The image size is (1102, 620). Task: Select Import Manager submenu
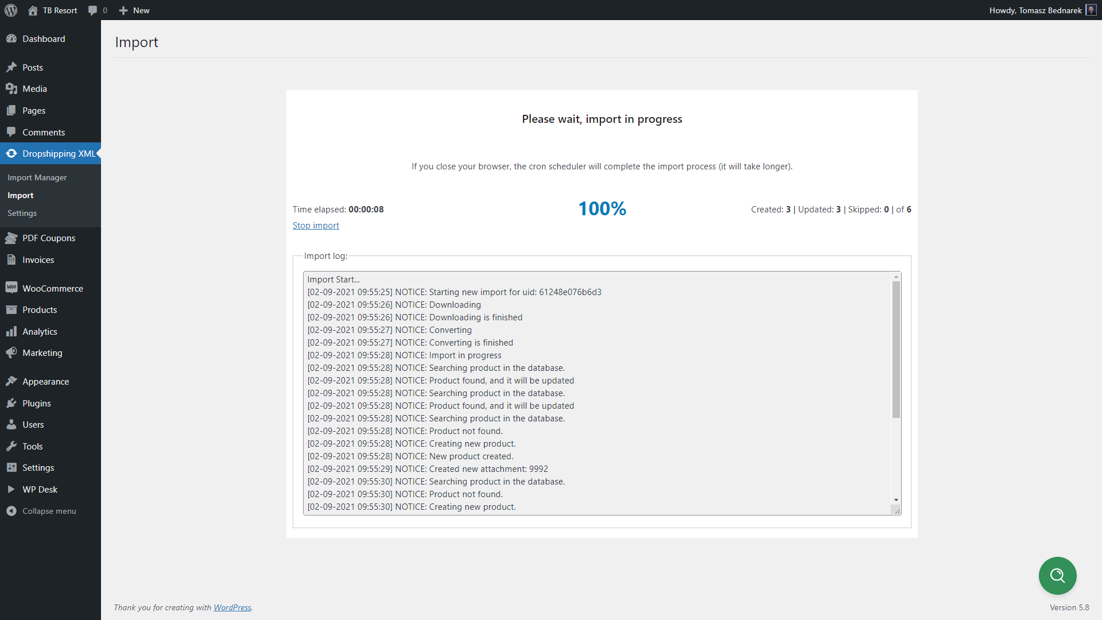(37, 177)
